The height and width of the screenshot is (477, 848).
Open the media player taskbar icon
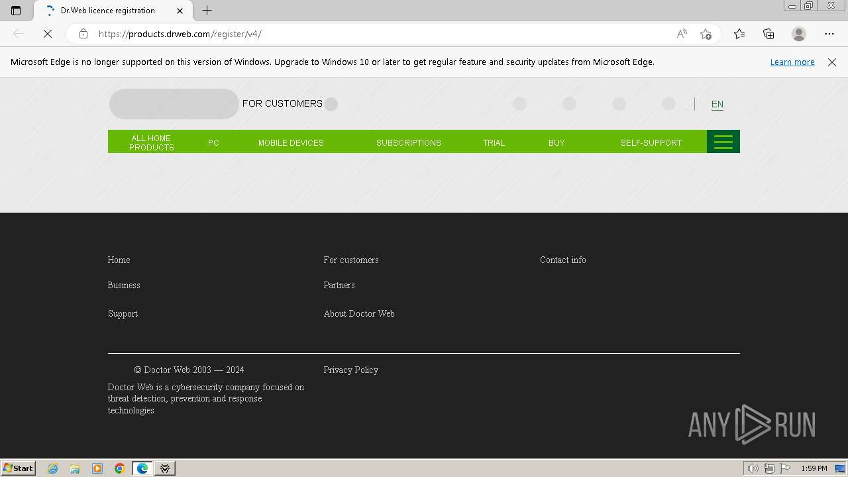coord(97,468)
